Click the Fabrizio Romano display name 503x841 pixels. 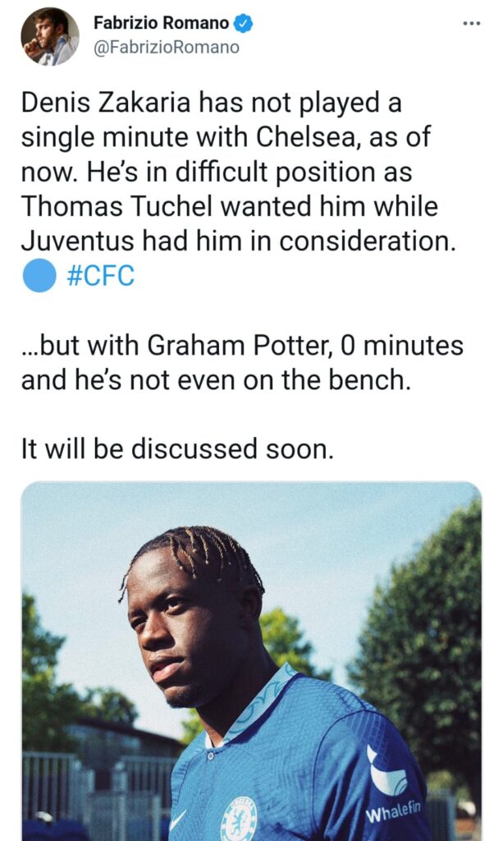(161, 24)
